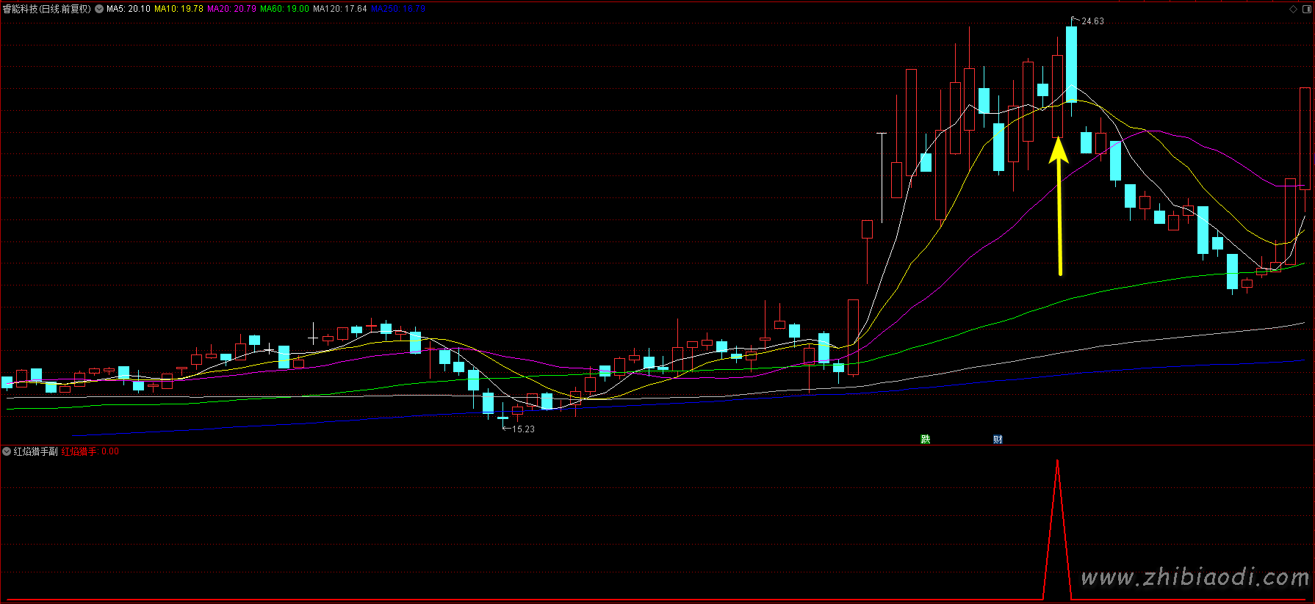Select the yellow MA10 label
This screenshot has height=604, width=1315.
coord(179,9)
